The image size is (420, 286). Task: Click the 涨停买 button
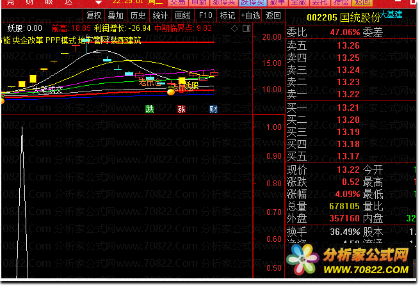pyautogui.click(x=224, y=3)
